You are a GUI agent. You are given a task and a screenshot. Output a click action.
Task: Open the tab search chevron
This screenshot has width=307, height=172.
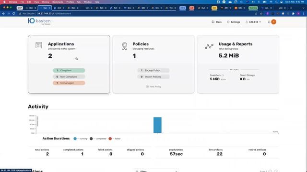pyautogui.click(x=304, y=8)
